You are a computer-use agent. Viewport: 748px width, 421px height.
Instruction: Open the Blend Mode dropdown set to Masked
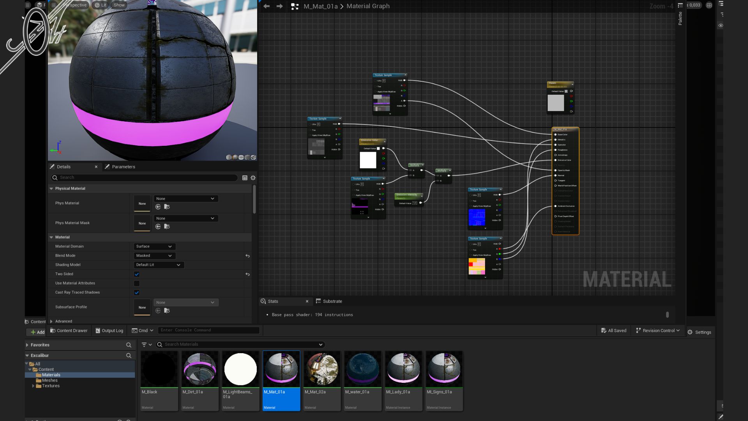[154, 256]
